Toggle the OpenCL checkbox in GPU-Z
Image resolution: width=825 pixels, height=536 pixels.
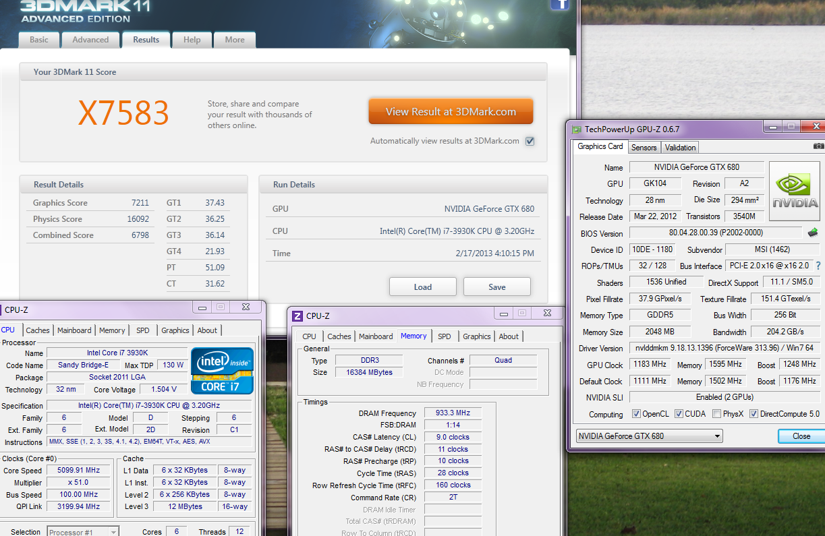pyautogui.click(x=636, y=414)
